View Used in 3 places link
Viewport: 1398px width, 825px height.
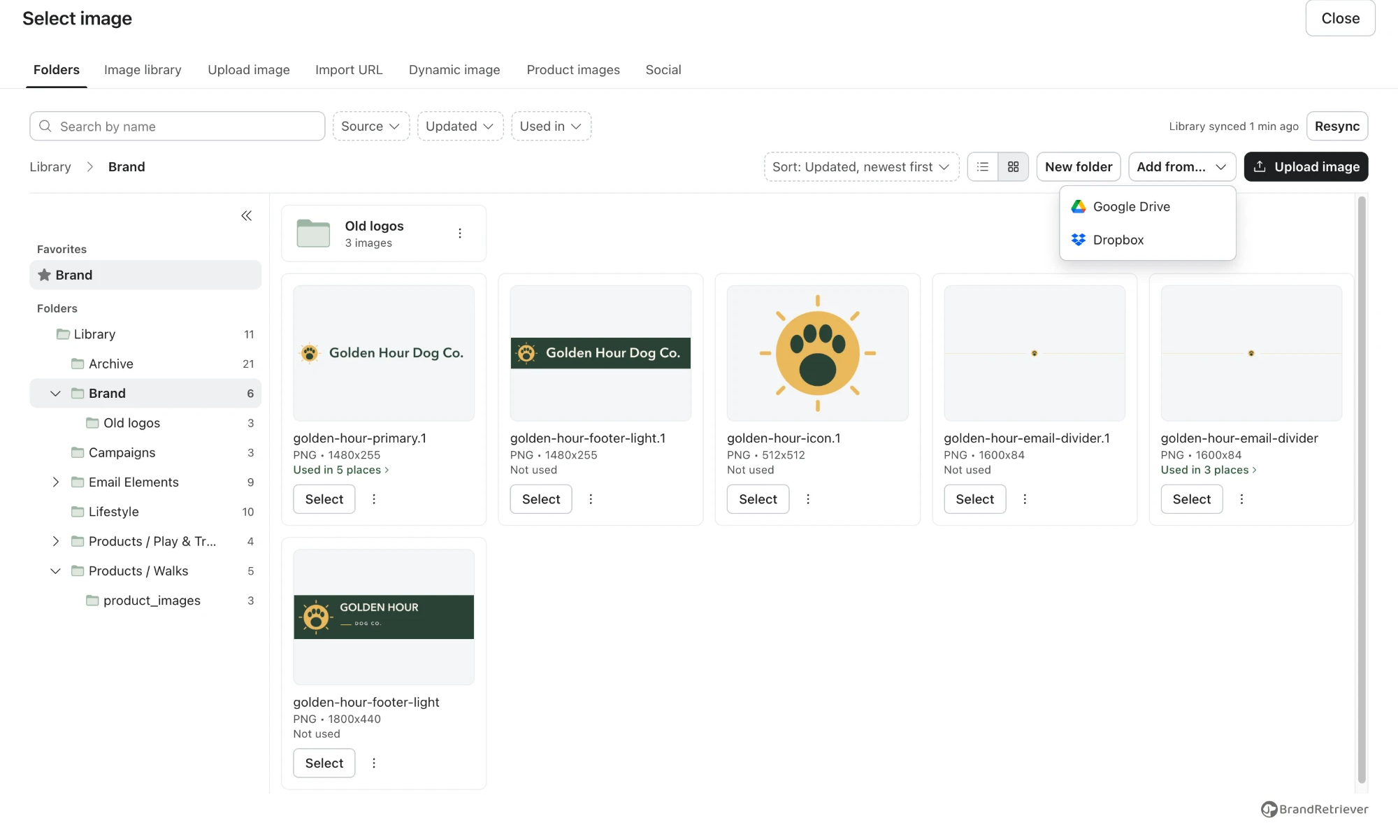click(x=1209, y=470)
